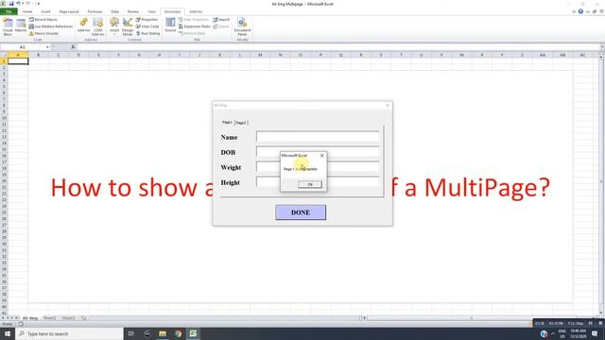Expand the Name Box dropdown
The height and width of the screenshot is (340, 605).
47,47
